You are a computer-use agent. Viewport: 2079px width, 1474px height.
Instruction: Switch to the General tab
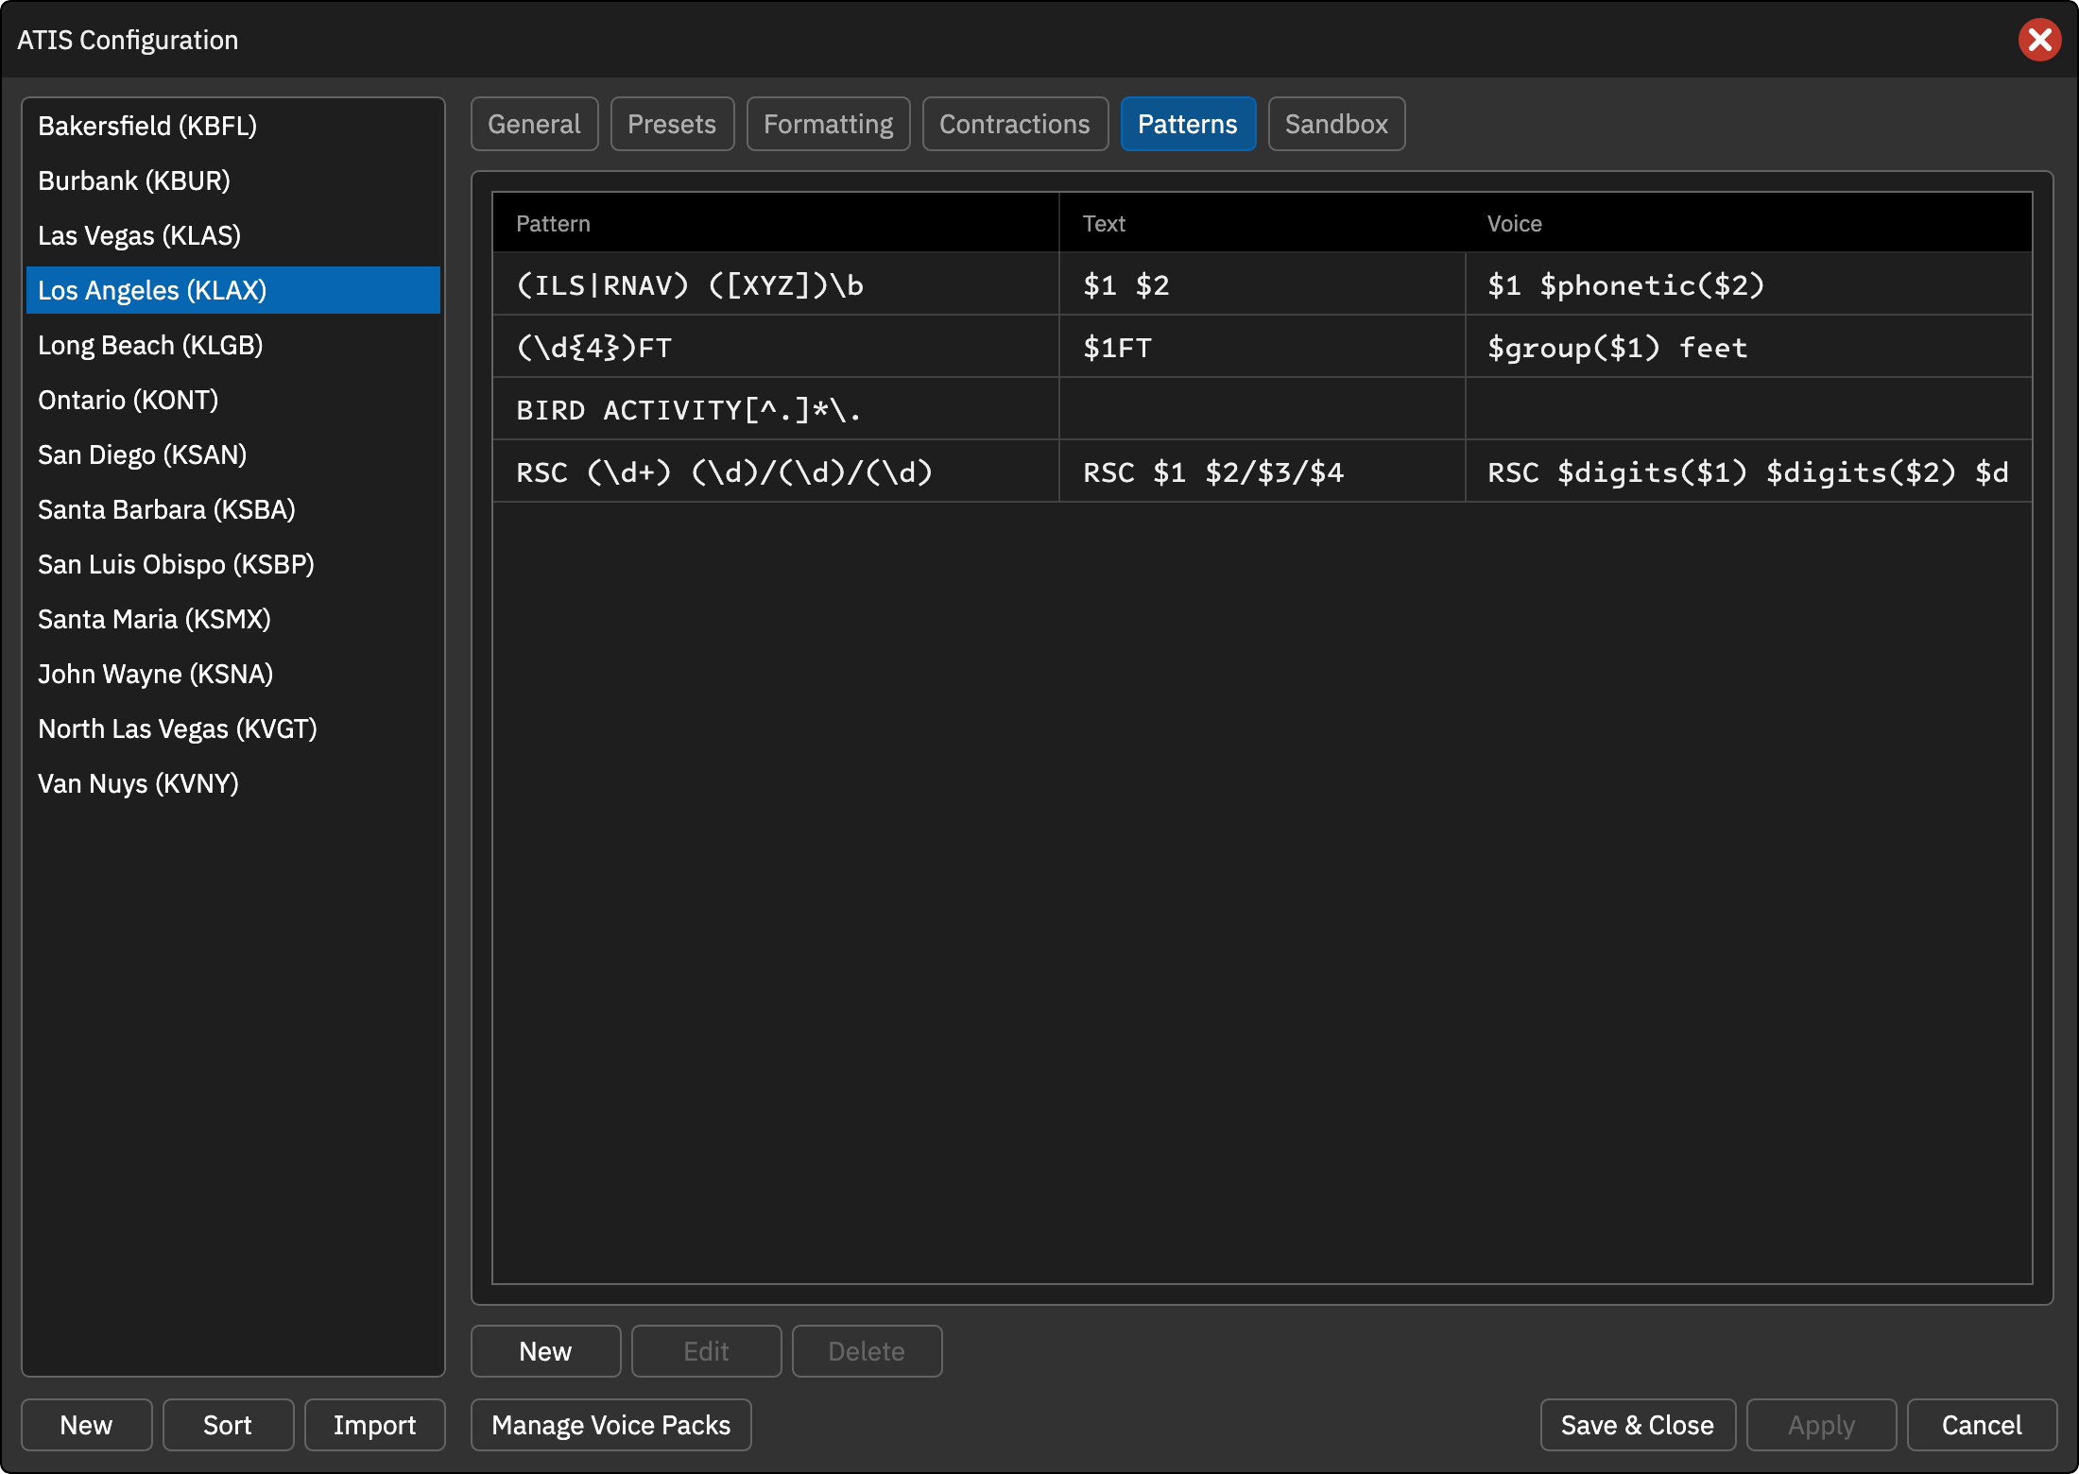(x=534, y=124)
